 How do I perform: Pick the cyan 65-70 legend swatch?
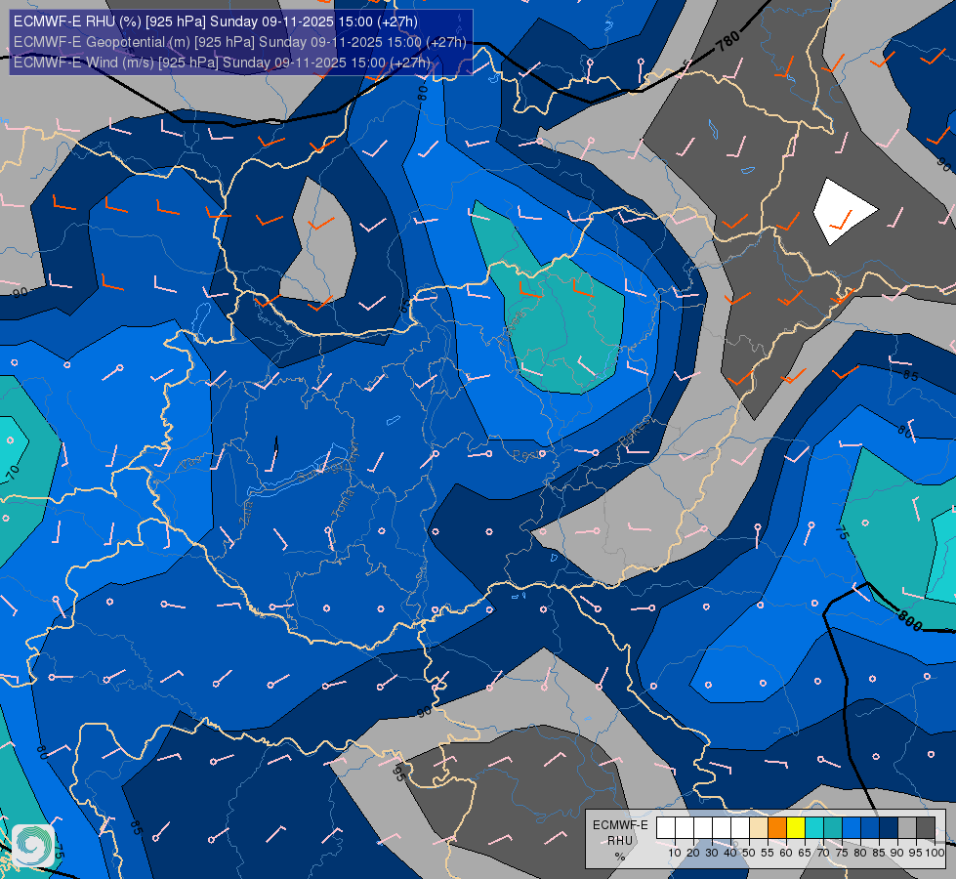(814, 827)
